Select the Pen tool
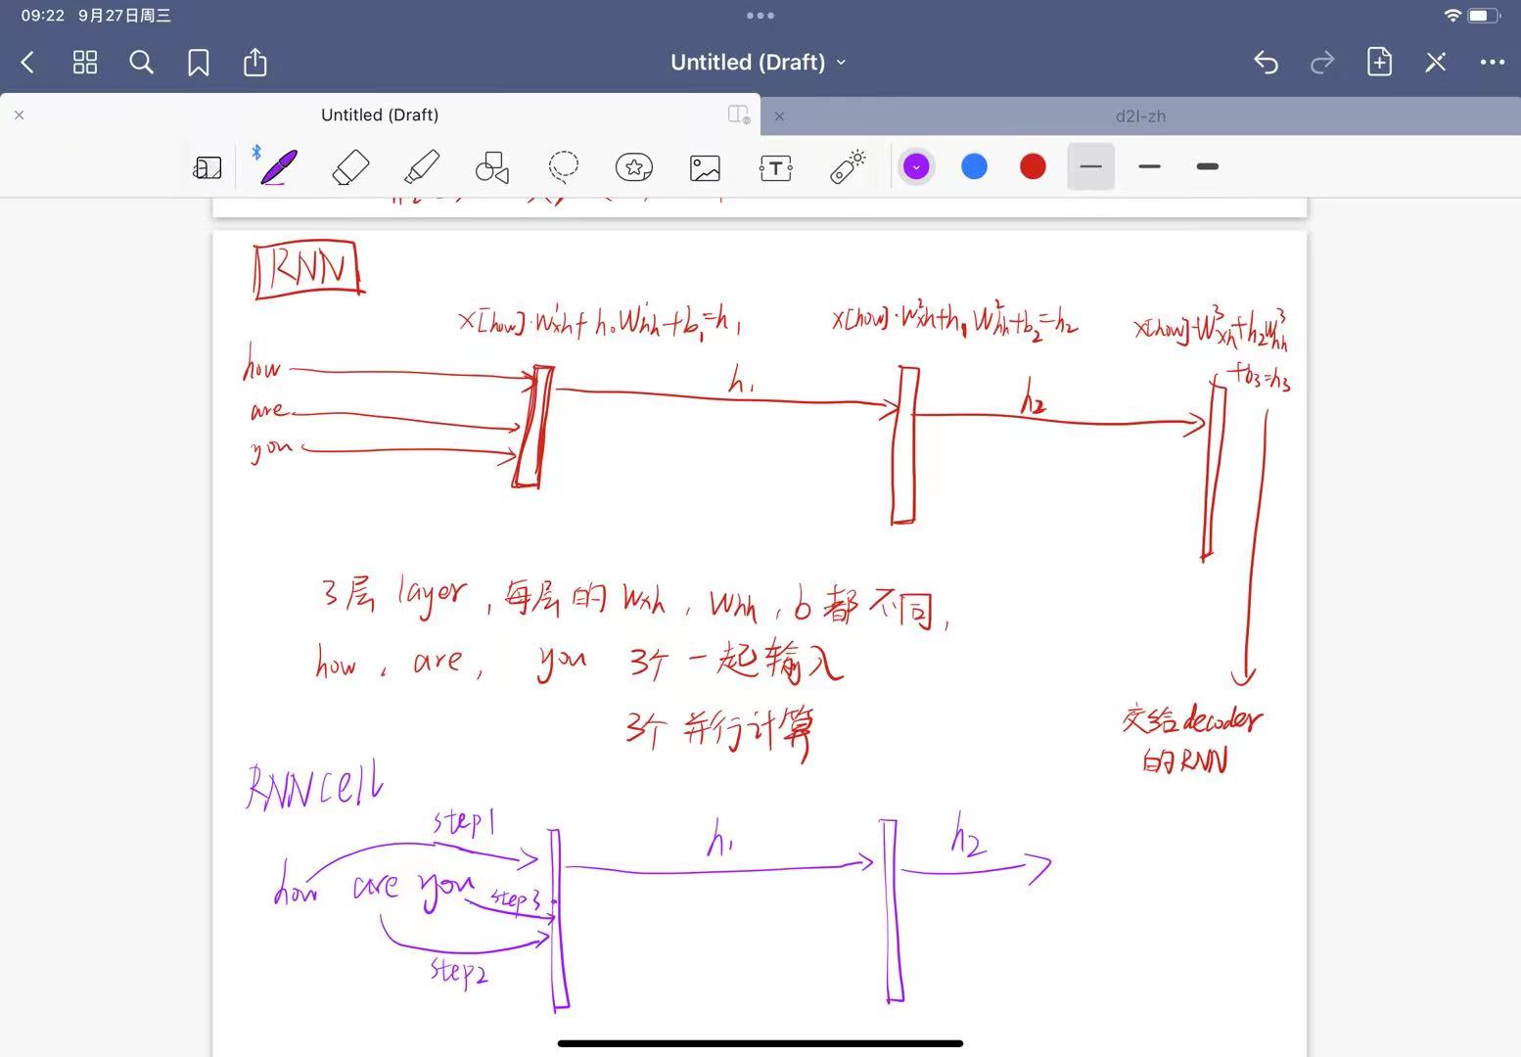 tap(278, 167)
